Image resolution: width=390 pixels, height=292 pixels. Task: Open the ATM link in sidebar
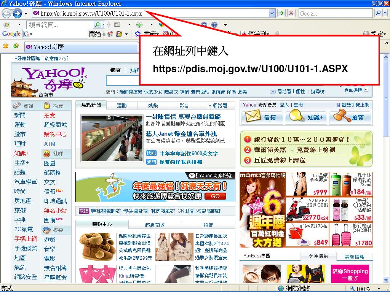(50, 144)
